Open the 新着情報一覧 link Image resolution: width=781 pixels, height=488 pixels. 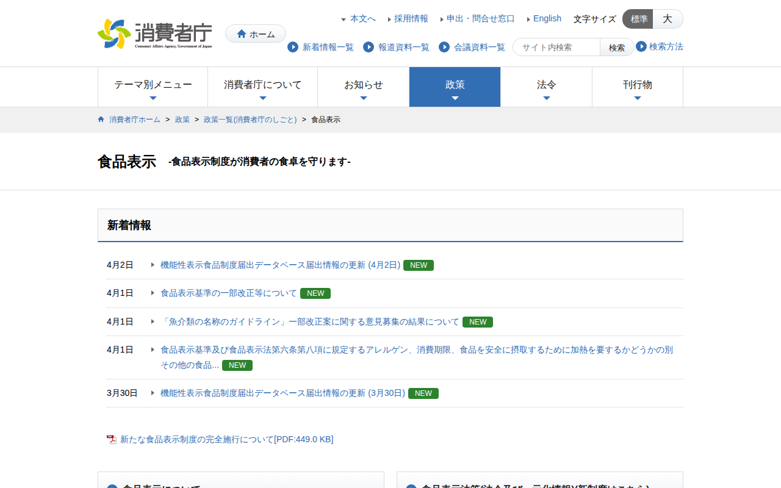click(x=328, y=47)
